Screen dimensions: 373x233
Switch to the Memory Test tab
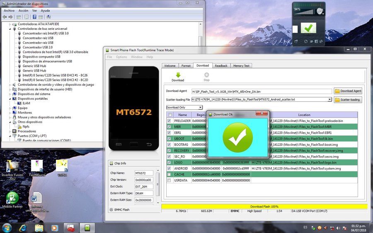tap(241, 66)
